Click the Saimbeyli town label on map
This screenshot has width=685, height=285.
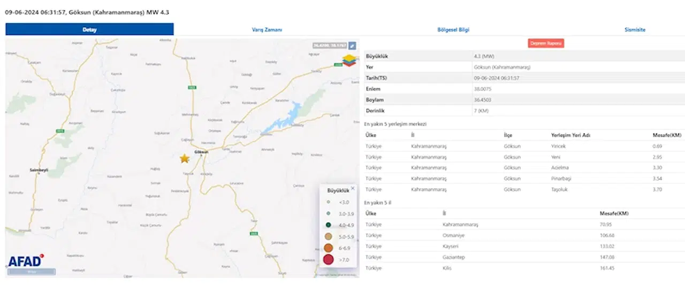click(x=39, y=170)
